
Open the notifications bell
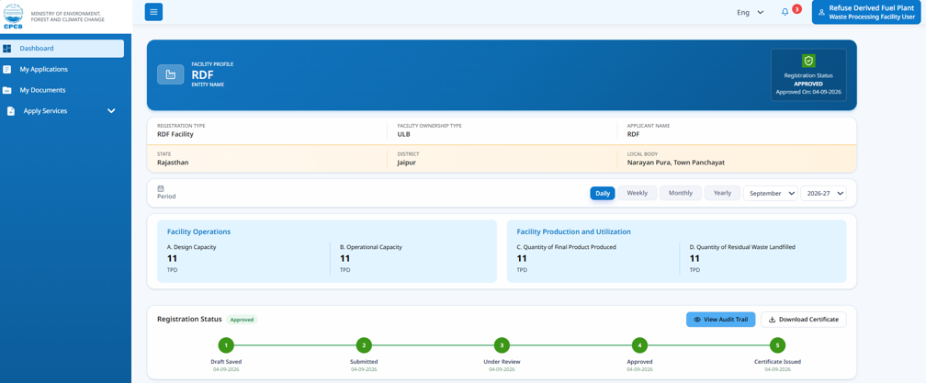pos(785,12)
